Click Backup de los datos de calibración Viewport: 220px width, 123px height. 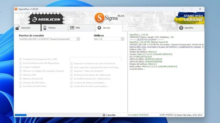point(90,75)
